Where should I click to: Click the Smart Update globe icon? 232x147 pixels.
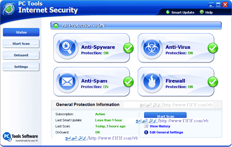click(x=168, y=12)
